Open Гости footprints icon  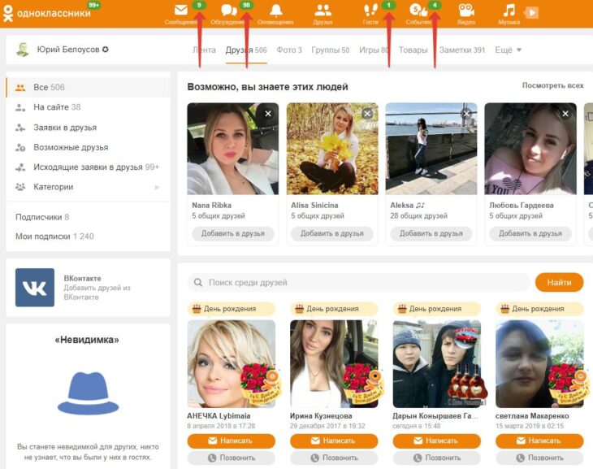[x=370, y=11]
